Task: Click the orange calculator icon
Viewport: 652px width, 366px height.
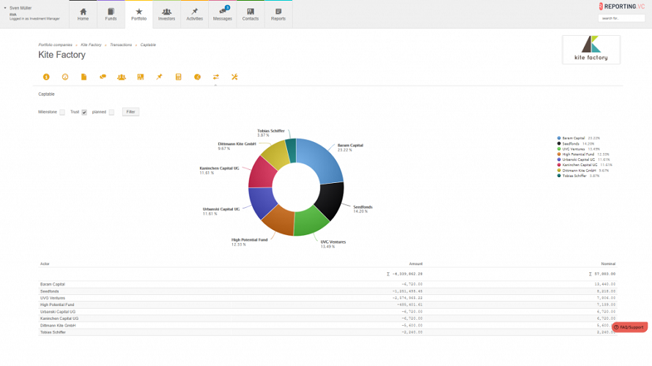Action: [178, 77]
